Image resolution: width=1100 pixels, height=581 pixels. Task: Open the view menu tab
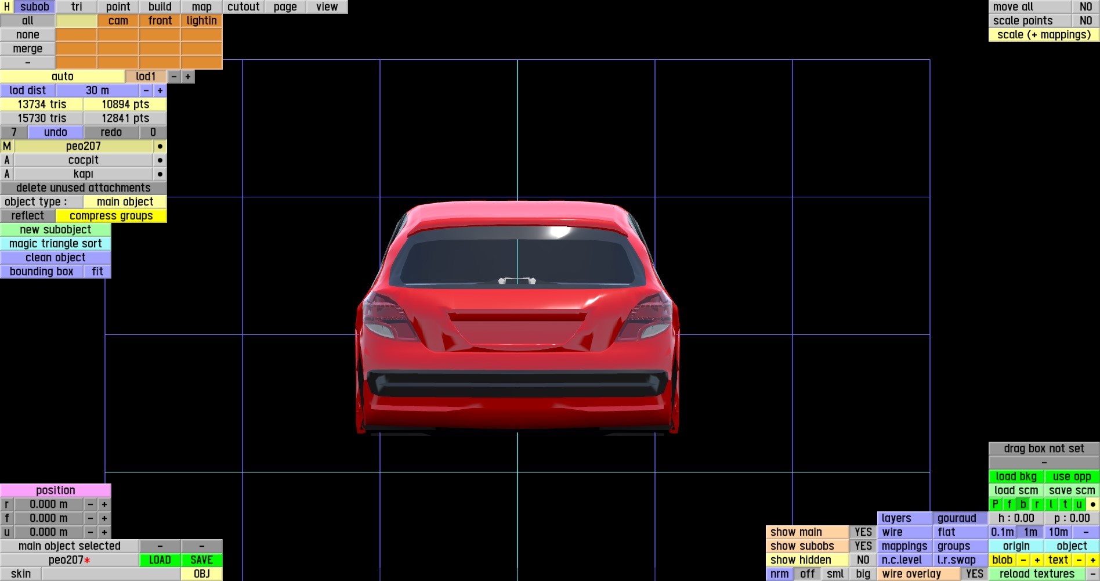327,7
